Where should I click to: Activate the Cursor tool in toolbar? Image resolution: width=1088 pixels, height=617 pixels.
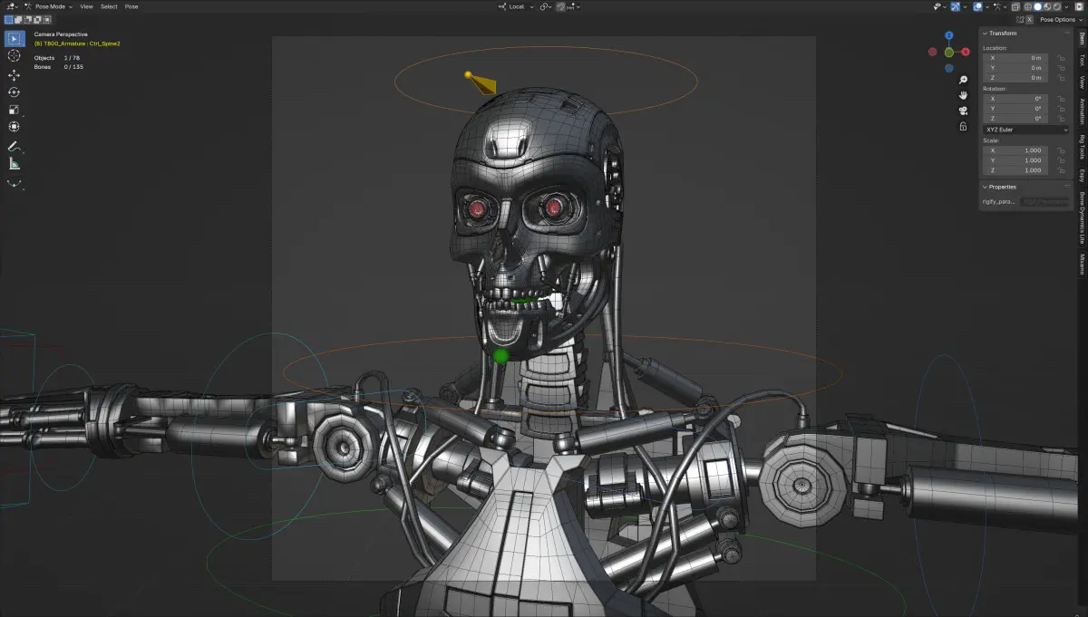[15, 56]
